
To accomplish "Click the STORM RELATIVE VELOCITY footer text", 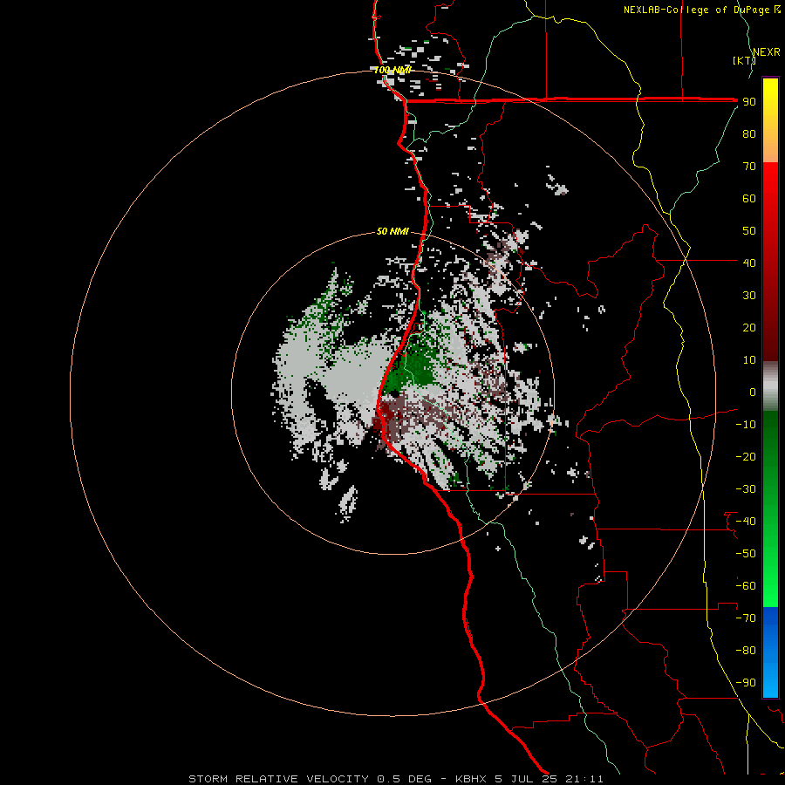I will (278, 779).
